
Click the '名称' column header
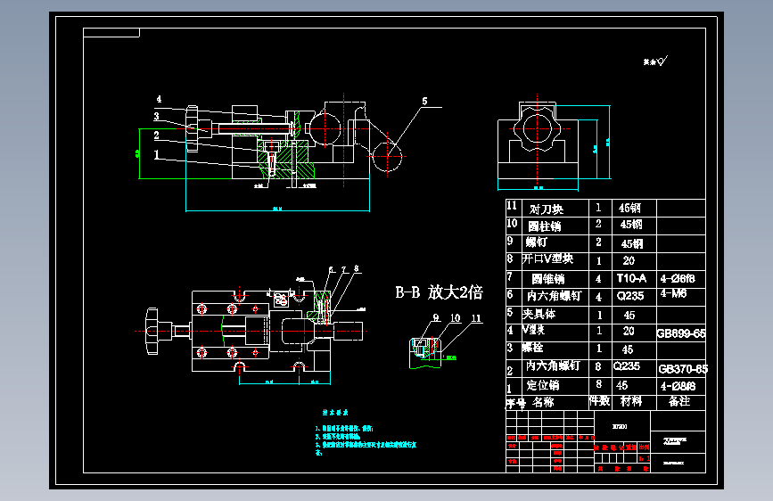pyautogui.click(x=543, y=402)
